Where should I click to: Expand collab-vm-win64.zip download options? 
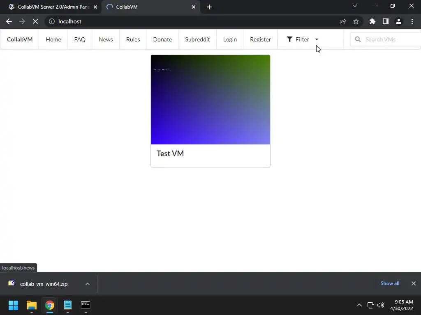pyautogui.click(x=88, y=284)
